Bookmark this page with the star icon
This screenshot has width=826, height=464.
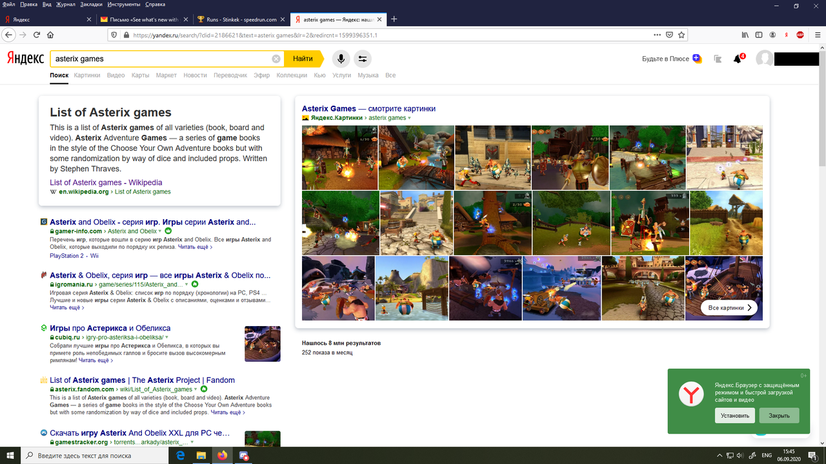[x=682, y=35]
